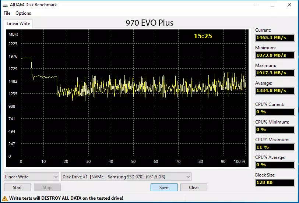Click the Block Size: label
This screenshot has width=299, height=203.
coord(265,175)
